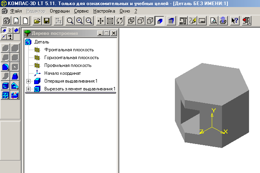The width and height of the screenshot is (260, 173).
Task: Select the draft (taper) operation icon
Action: 15,76
